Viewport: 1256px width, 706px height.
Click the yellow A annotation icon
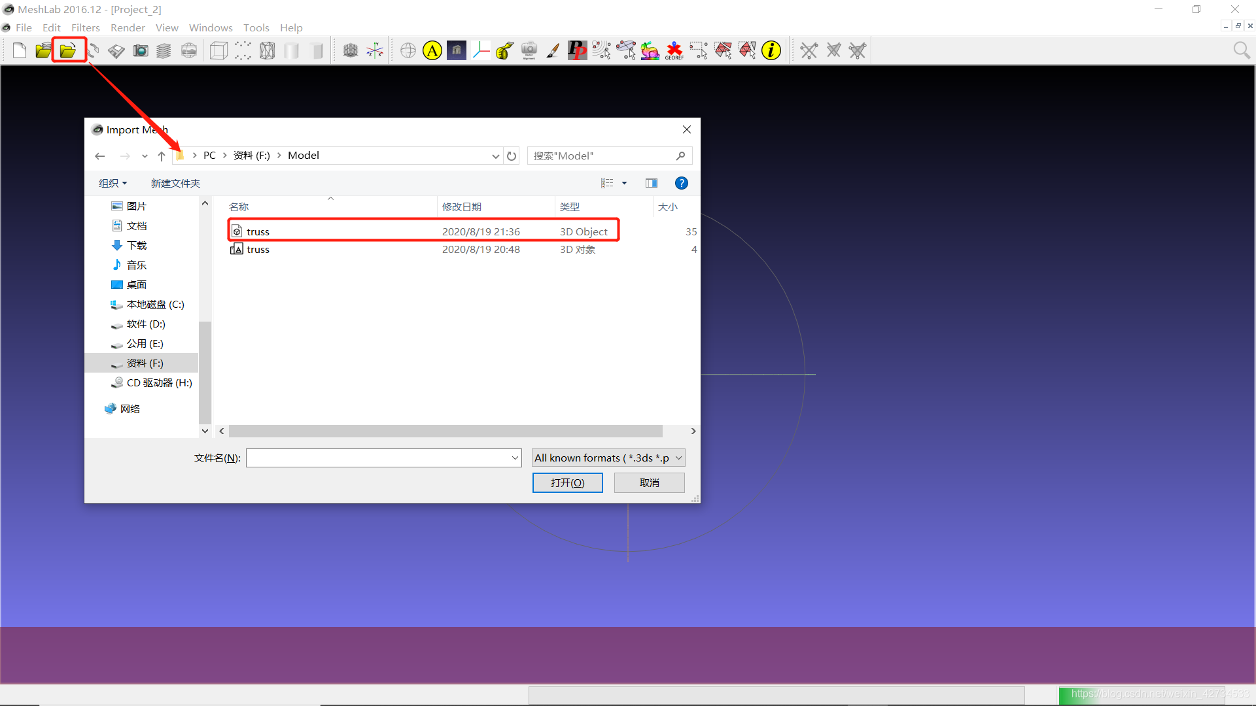432,50
